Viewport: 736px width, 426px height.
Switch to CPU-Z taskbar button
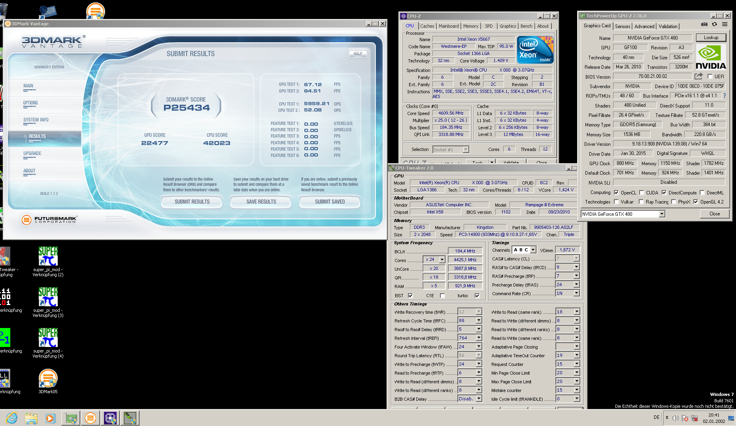110,418
